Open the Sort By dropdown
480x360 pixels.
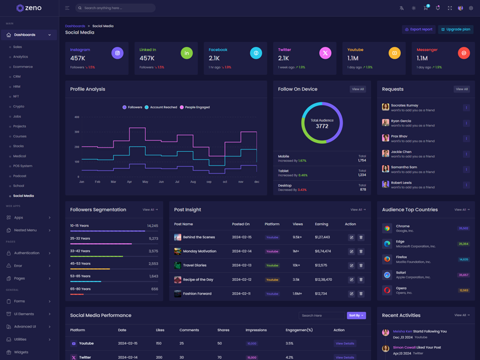[356, 315]
